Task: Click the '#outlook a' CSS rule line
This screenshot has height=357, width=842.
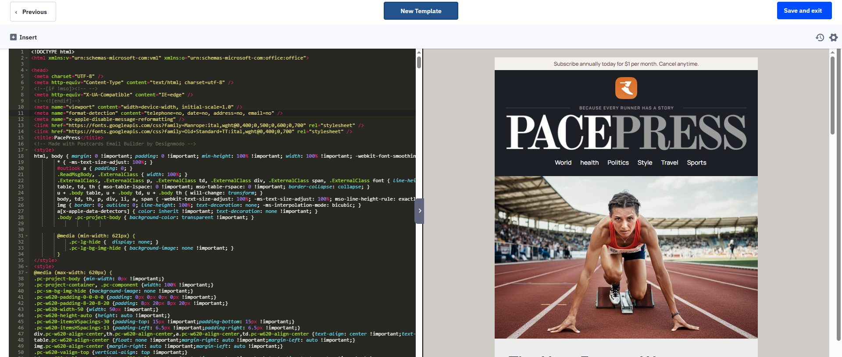Action: click(x=95, y=168)
